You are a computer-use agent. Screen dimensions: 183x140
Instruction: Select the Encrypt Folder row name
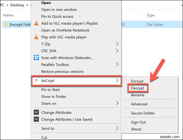pos(20,24)
